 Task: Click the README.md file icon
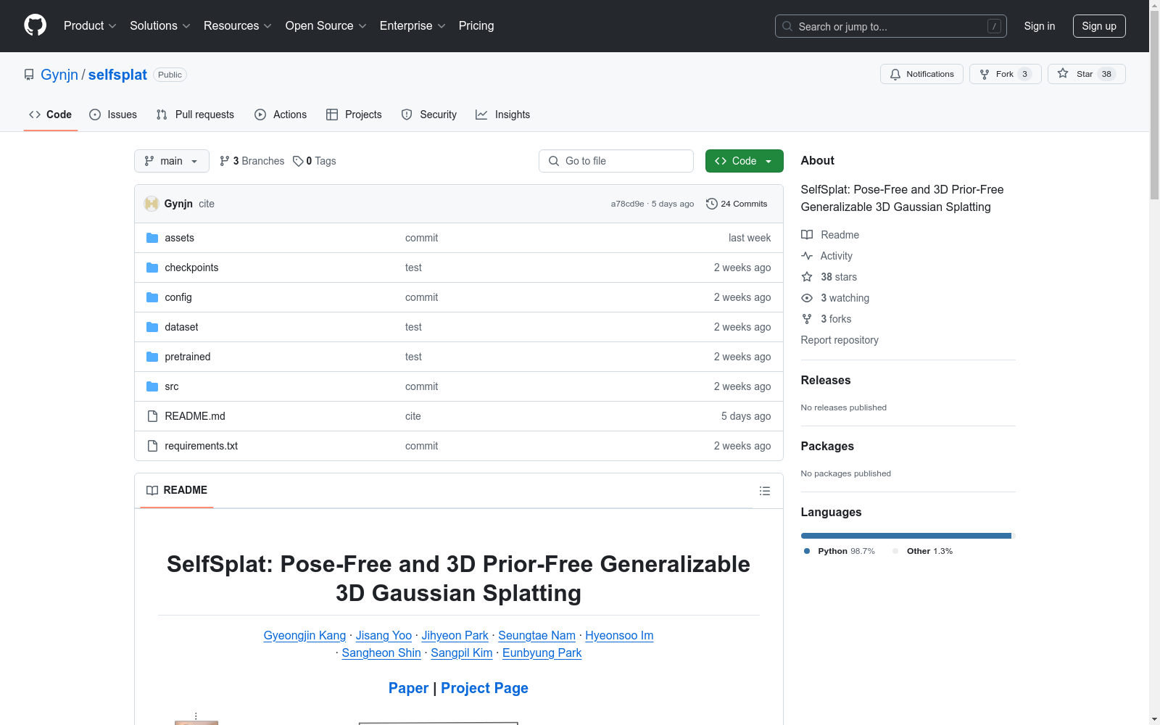pos(152,416)
